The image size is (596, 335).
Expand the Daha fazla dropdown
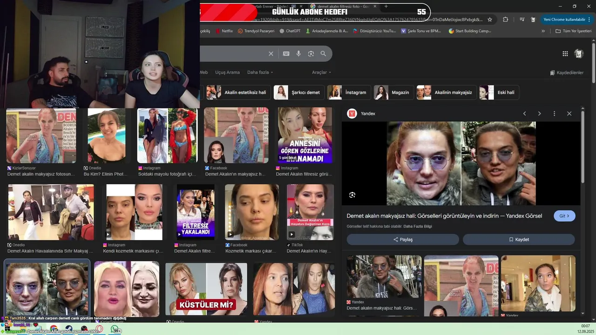260,73
